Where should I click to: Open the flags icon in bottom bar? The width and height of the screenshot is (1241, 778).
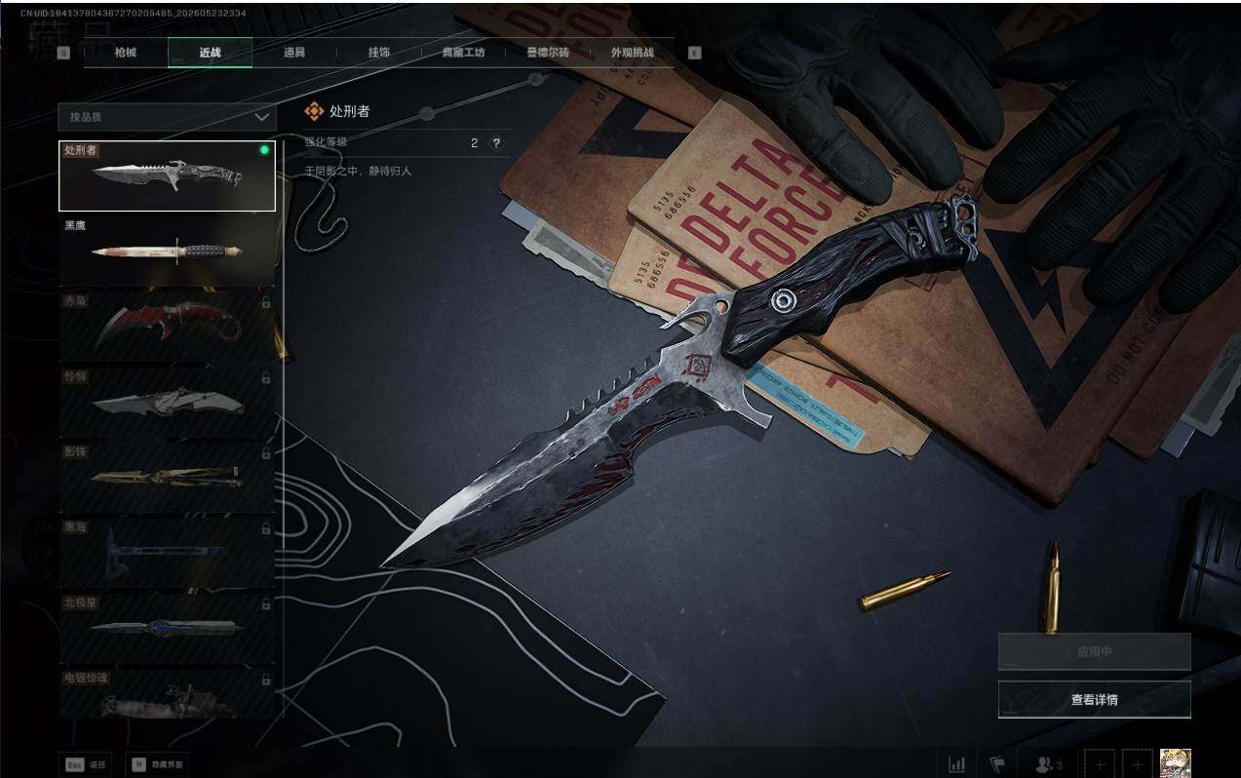(x=996, y=764)
